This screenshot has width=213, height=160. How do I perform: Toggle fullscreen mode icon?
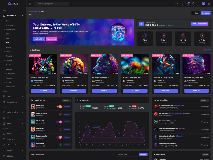pyautogui.click(x=198, y=4)
